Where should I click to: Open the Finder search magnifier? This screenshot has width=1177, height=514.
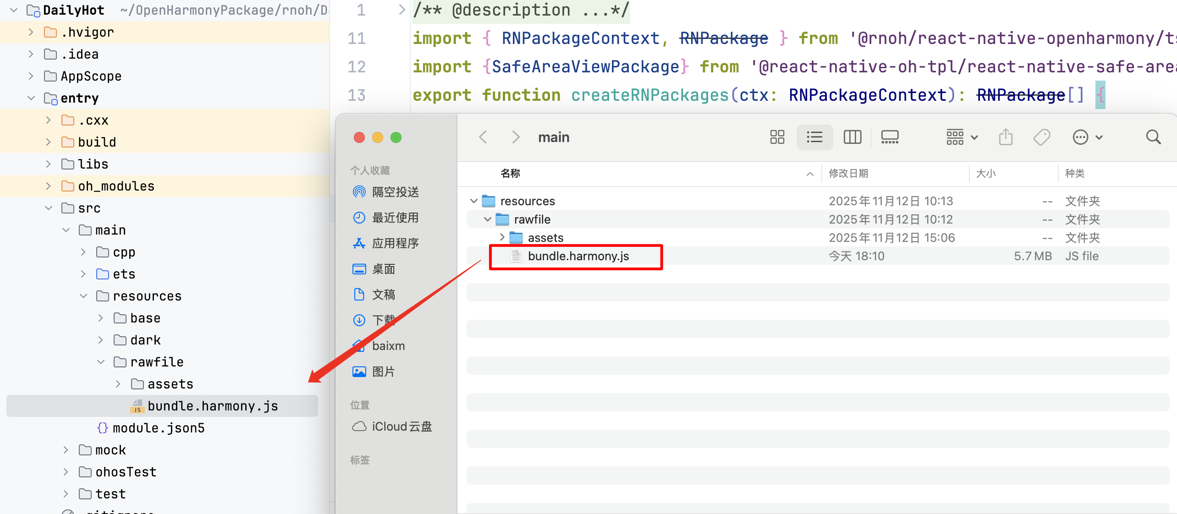click(x=1153, y=137)
